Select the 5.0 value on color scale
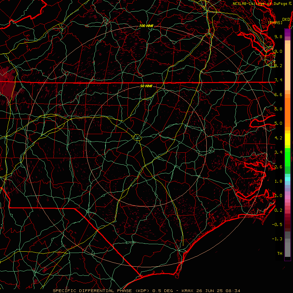 pyautogui.click(x=278, y=123)
